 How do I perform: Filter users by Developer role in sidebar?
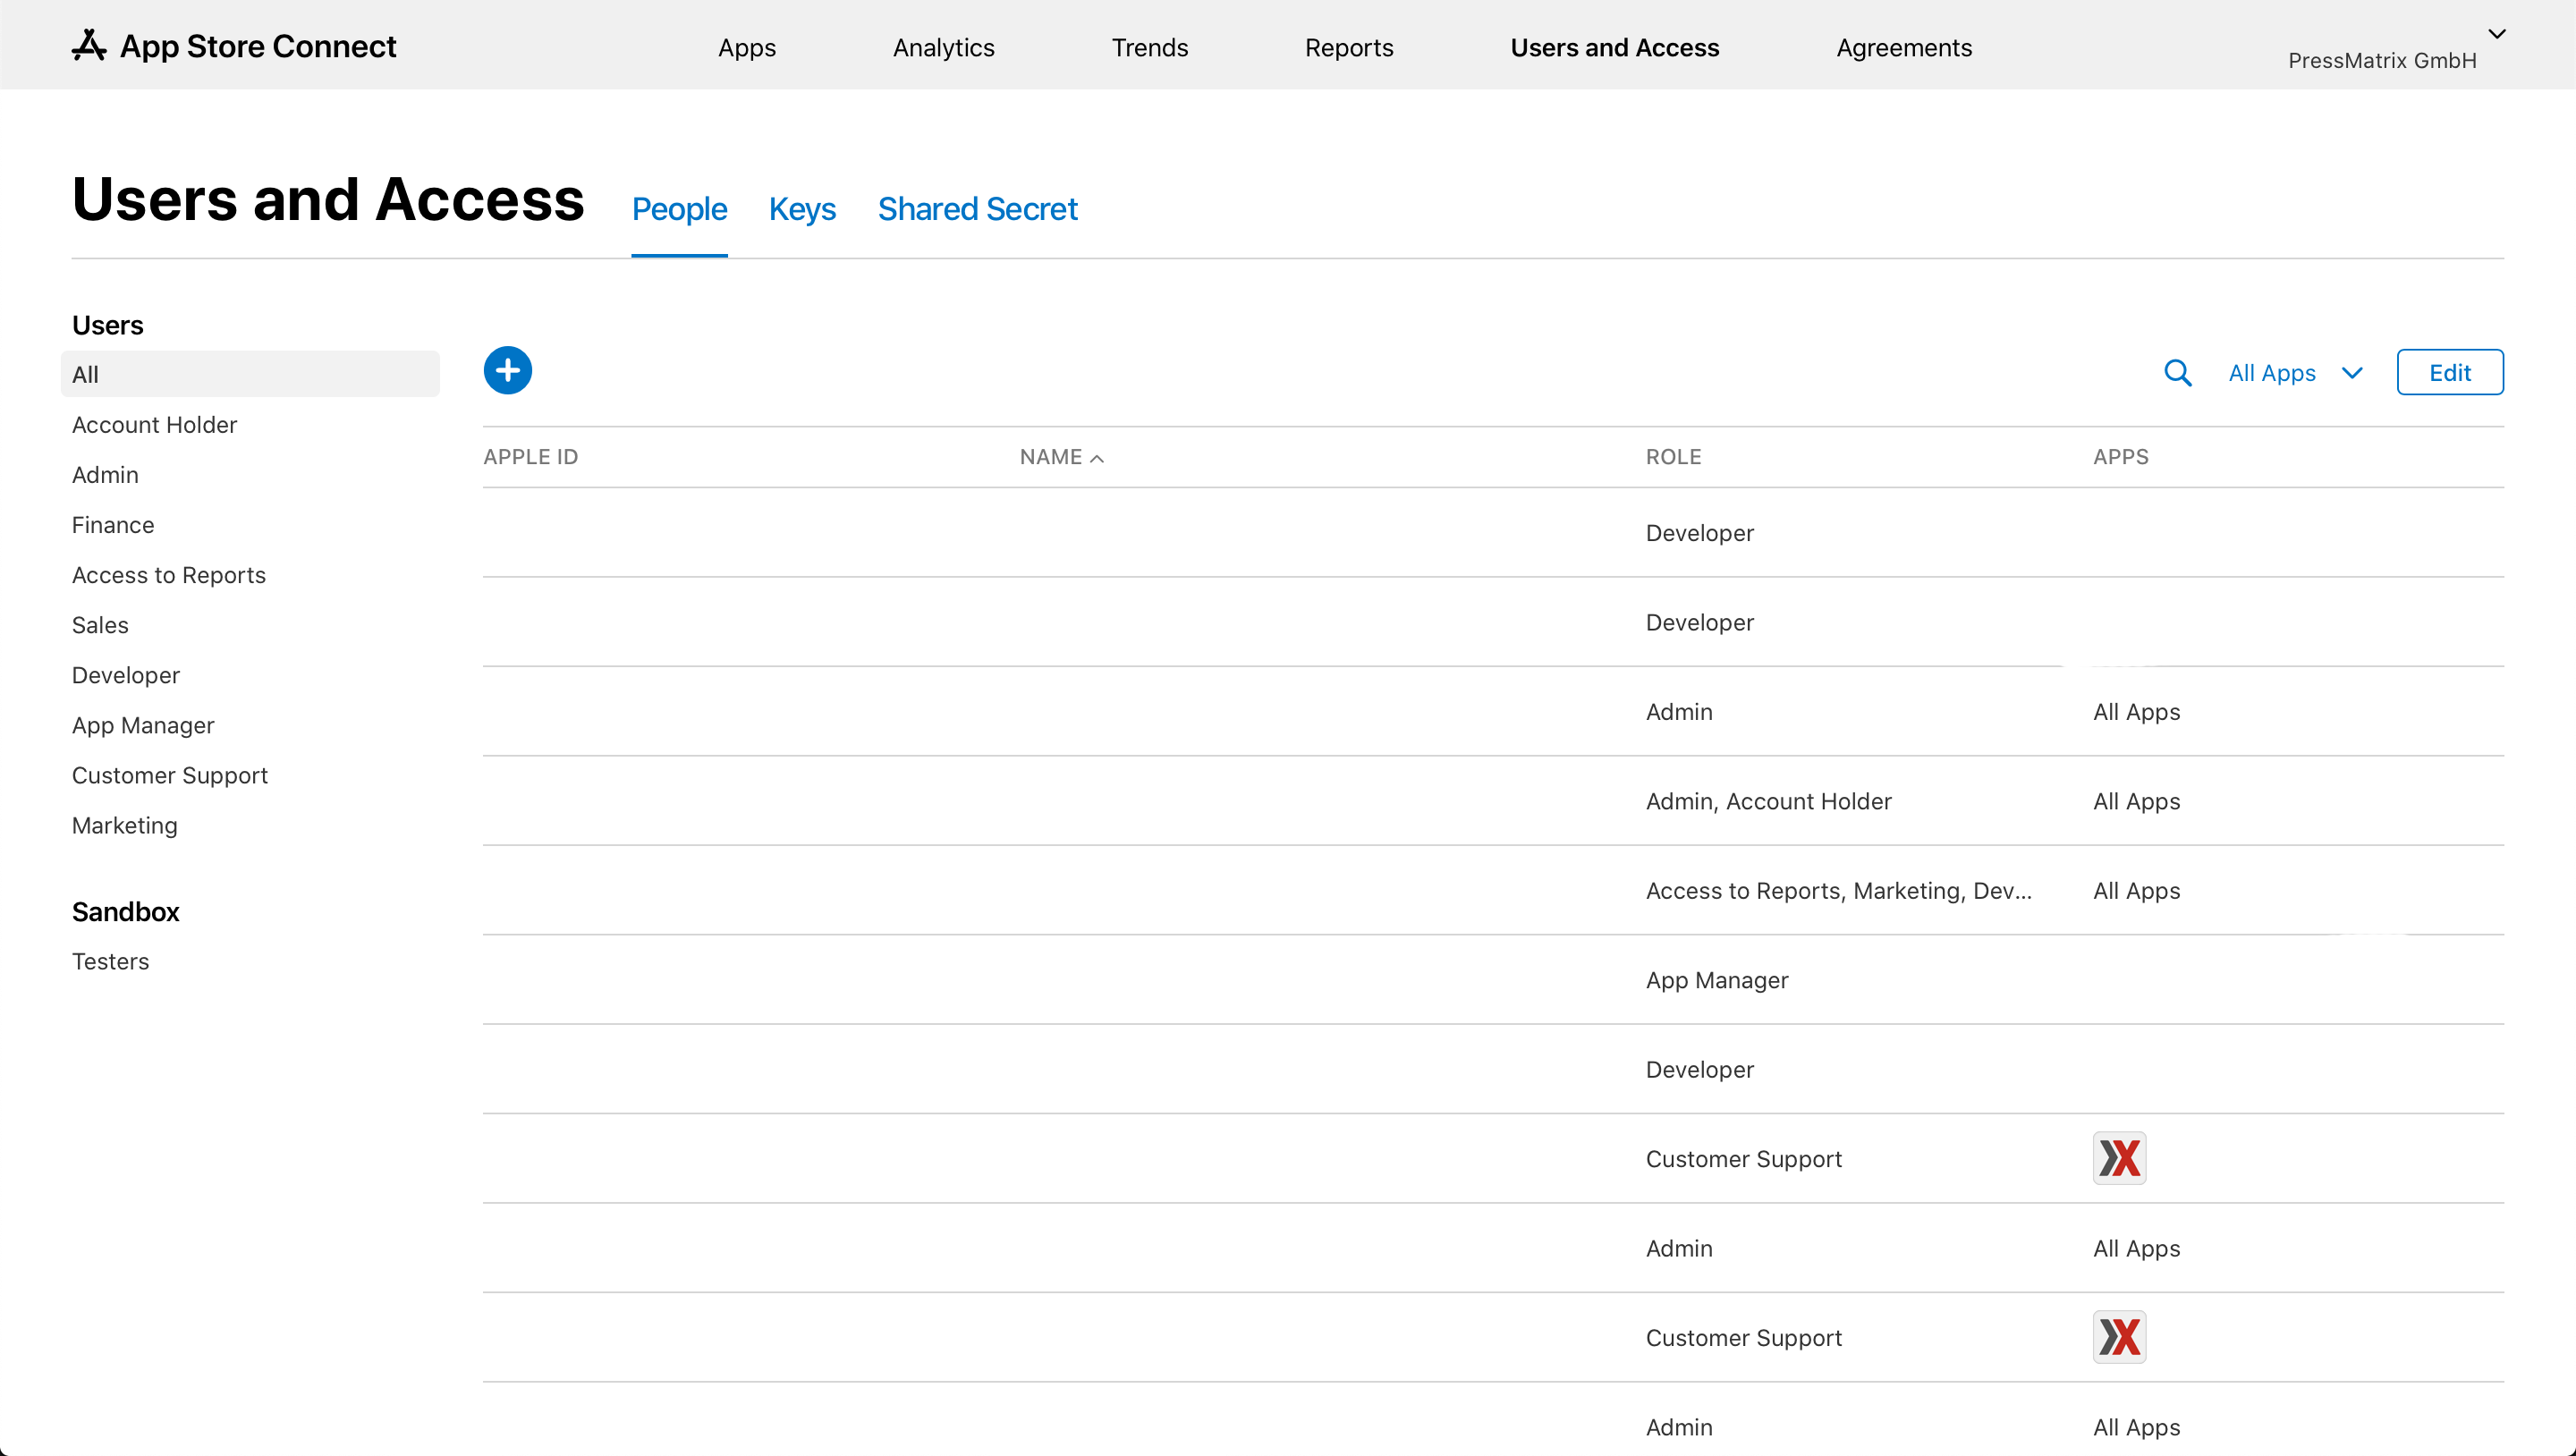point(126,675)
